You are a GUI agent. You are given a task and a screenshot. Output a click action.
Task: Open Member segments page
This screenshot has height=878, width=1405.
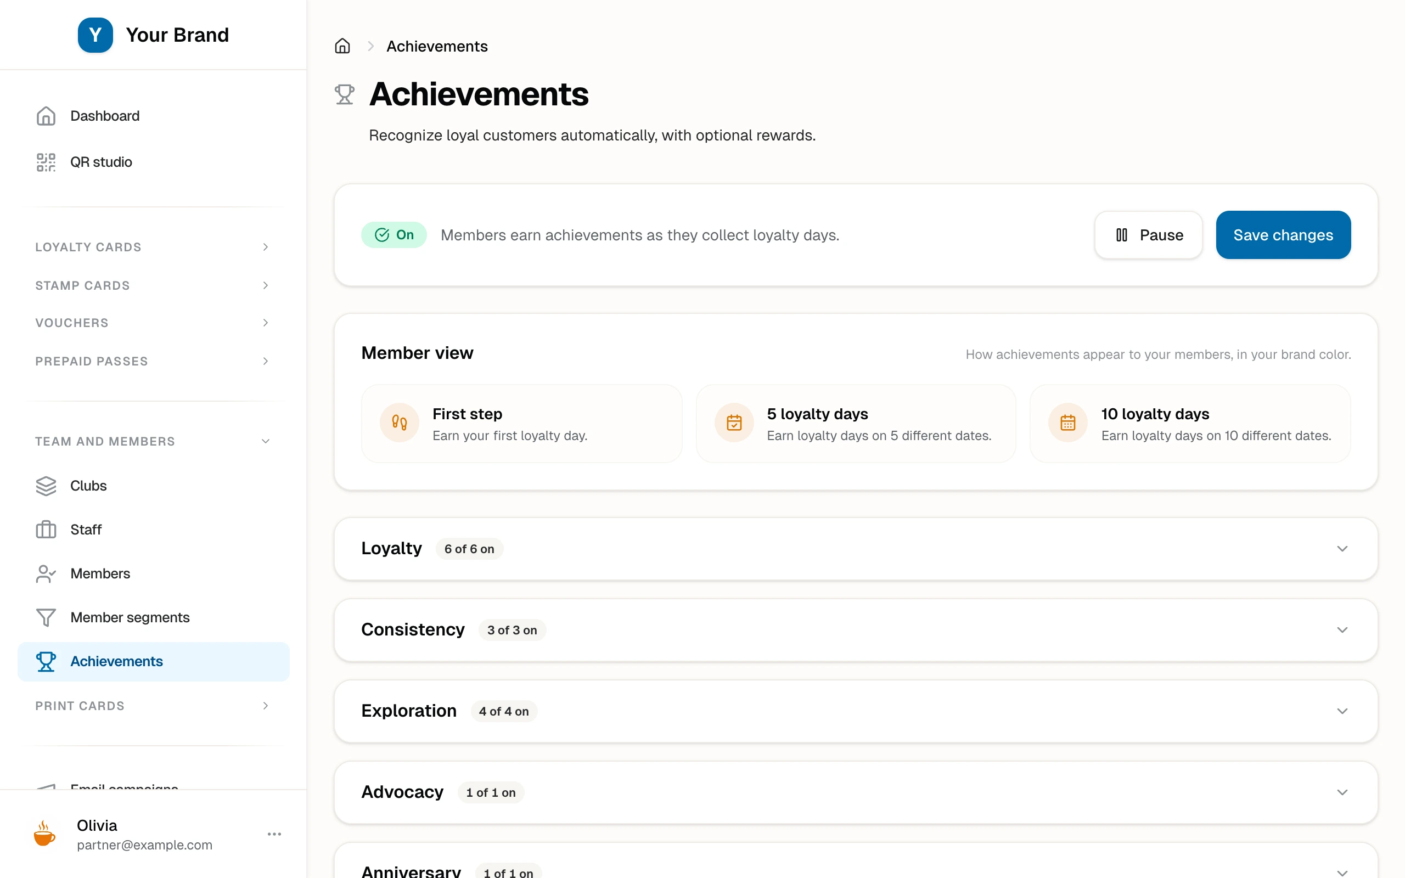click(153, 617)
